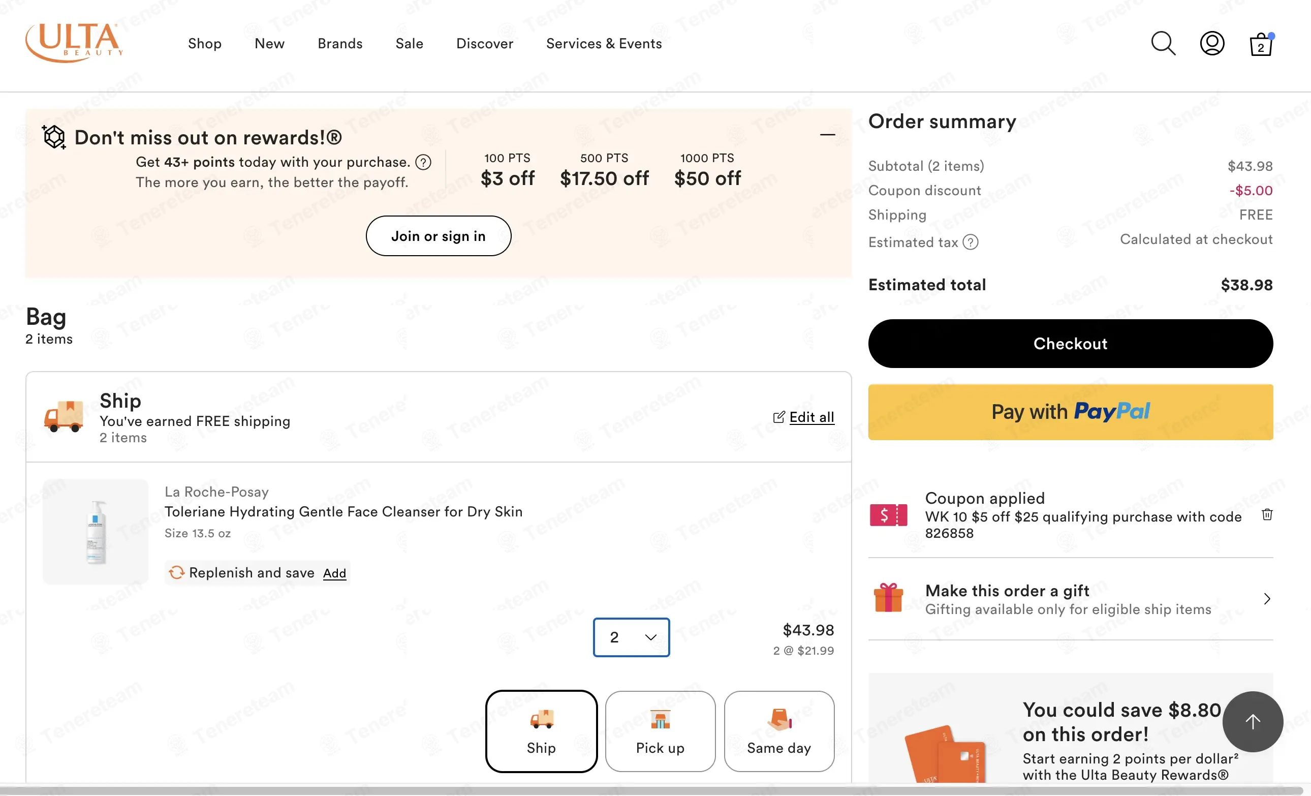
Task: Click the Order summary heading
Action: coord(942,122)
